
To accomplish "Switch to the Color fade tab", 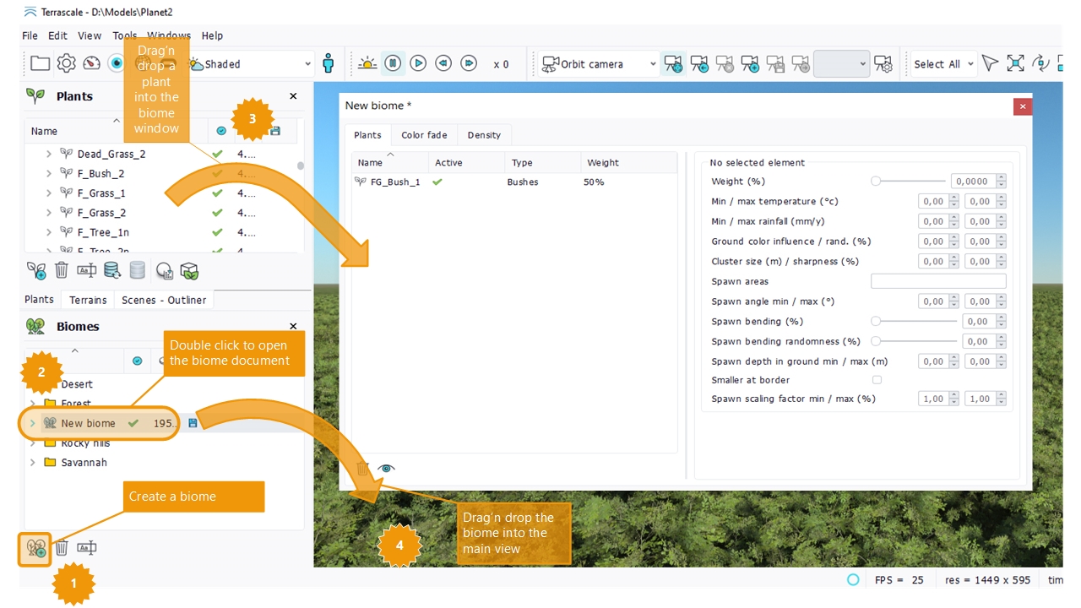I will tap(424, 135).
